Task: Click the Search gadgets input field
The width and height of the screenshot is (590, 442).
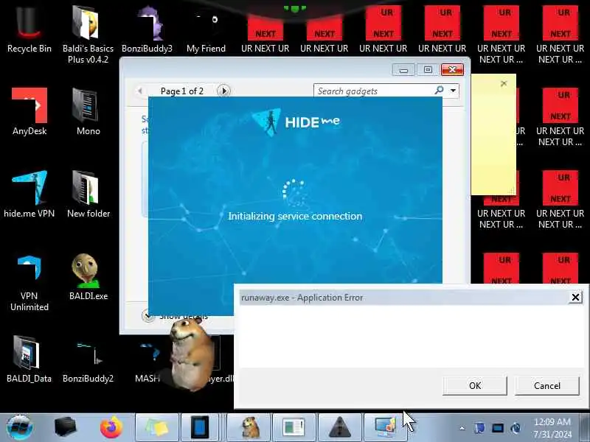Action: coord(375,91)
